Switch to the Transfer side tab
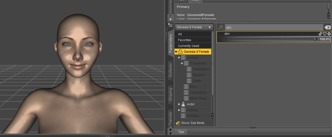Viewport: 332px width, 137px height. 170,119
